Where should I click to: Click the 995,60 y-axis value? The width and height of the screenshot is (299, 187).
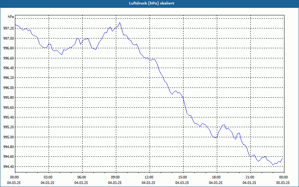pyautogui.click(x=9, y=107)
